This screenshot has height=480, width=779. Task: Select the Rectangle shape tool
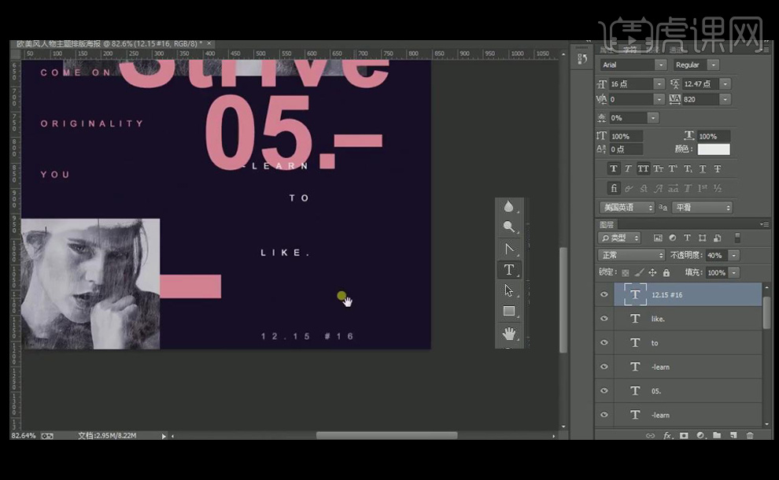click(x=509, y=311)
